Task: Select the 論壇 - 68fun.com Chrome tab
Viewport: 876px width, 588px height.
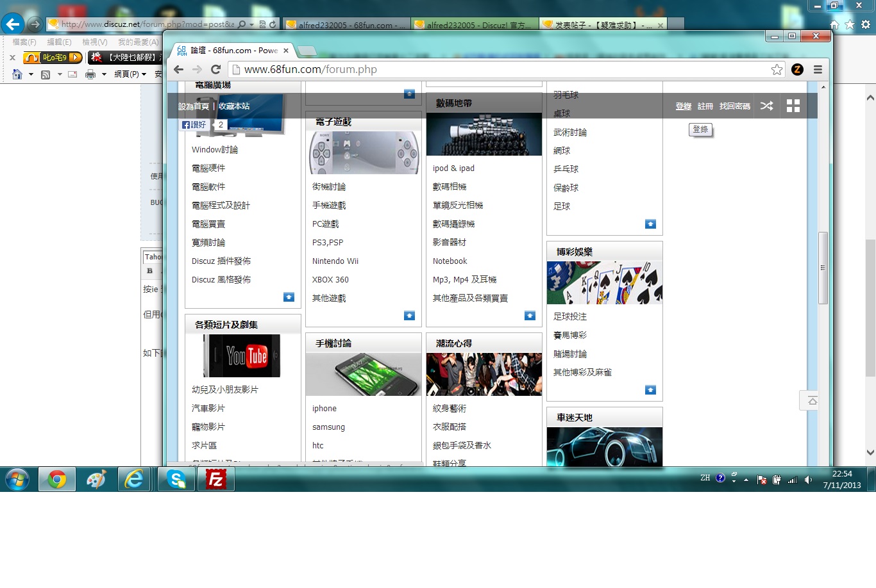Action: coord(232,50)
